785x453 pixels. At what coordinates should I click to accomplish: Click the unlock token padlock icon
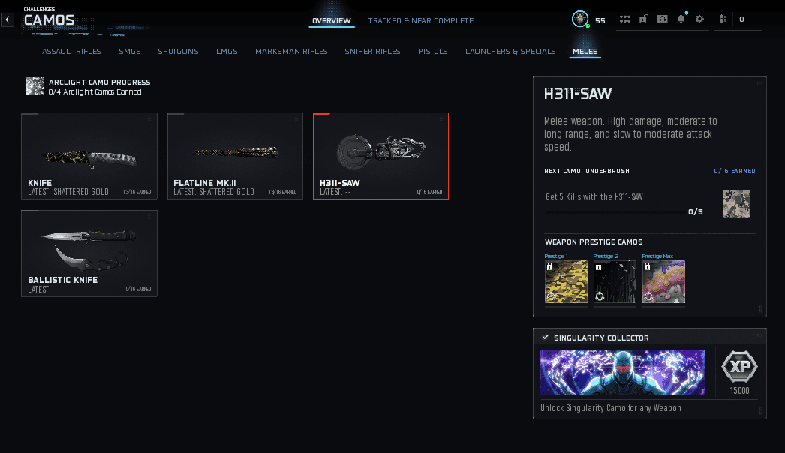tap(644, 19)
